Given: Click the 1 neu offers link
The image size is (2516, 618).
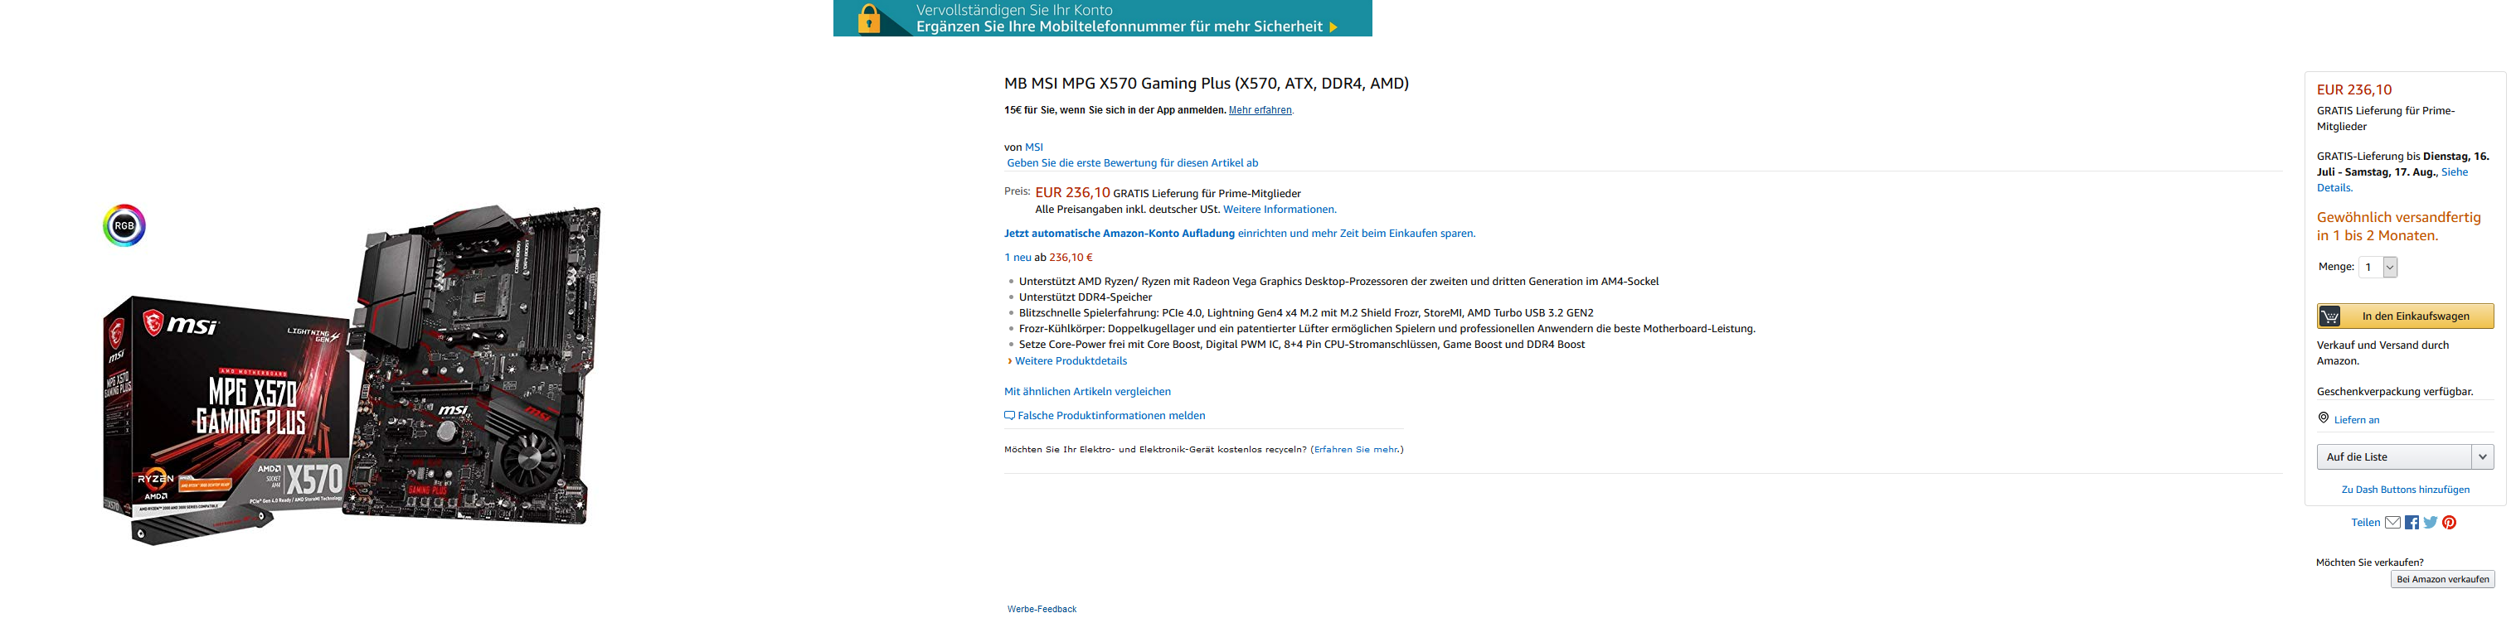Looking at the screenshot, I should [1017, 258].
